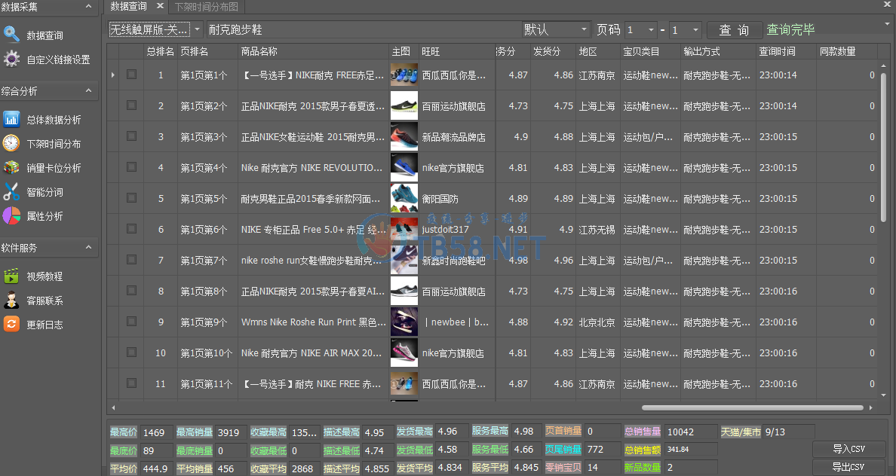Open 属性分析 pie chart icon
Viewport: 896px width, 476px height.
(11, 215)
